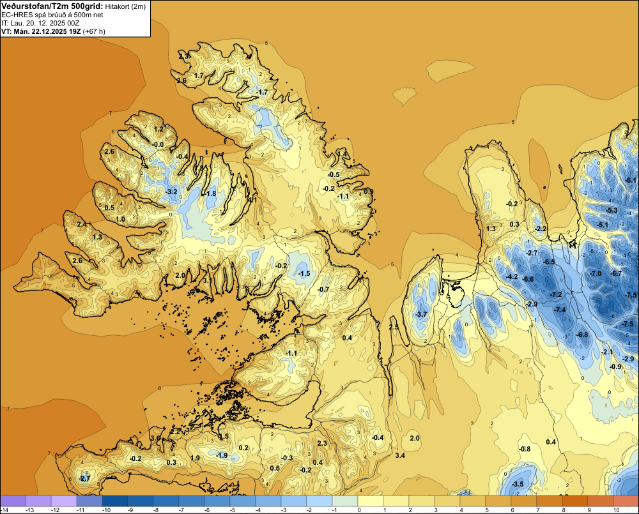Select the -6.8 temperature label

582,335
